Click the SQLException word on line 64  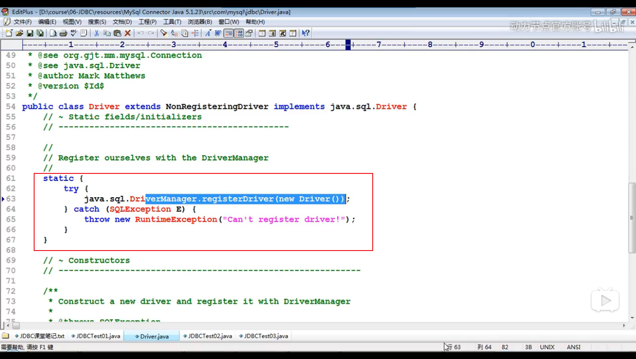coord(140,209)
